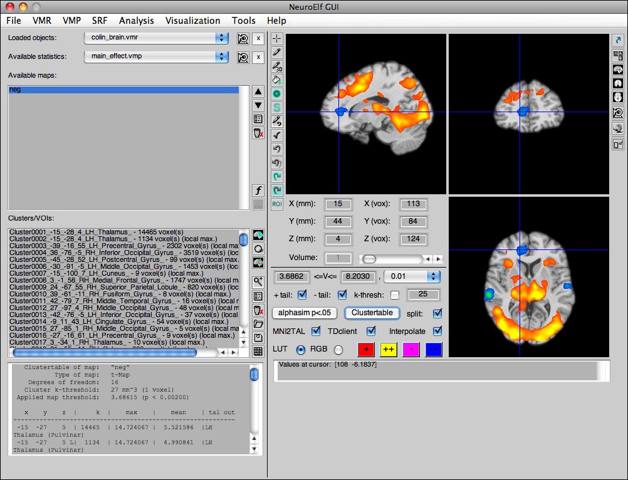Click the ROI button in the toolbar
This screenshot has height=480, width=628.
(277, 204)
